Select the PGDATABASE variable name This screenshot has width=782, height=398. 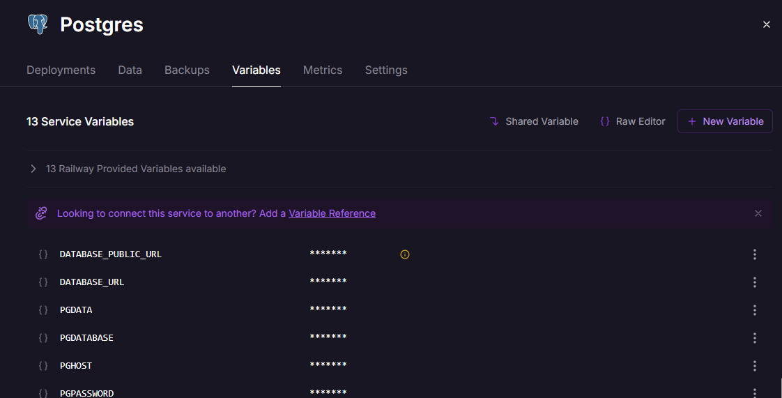coord(86,338)
